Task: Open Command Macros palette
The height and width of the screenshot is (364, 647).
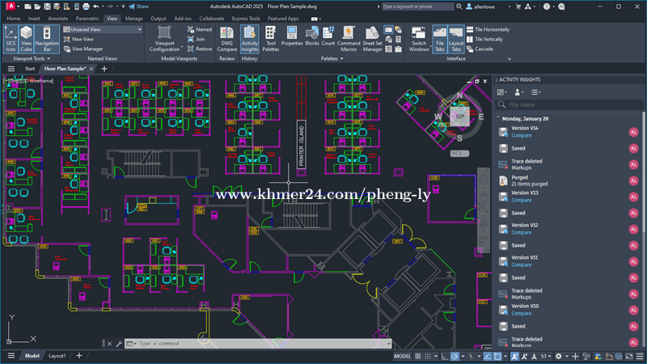Action: [349, 39]
